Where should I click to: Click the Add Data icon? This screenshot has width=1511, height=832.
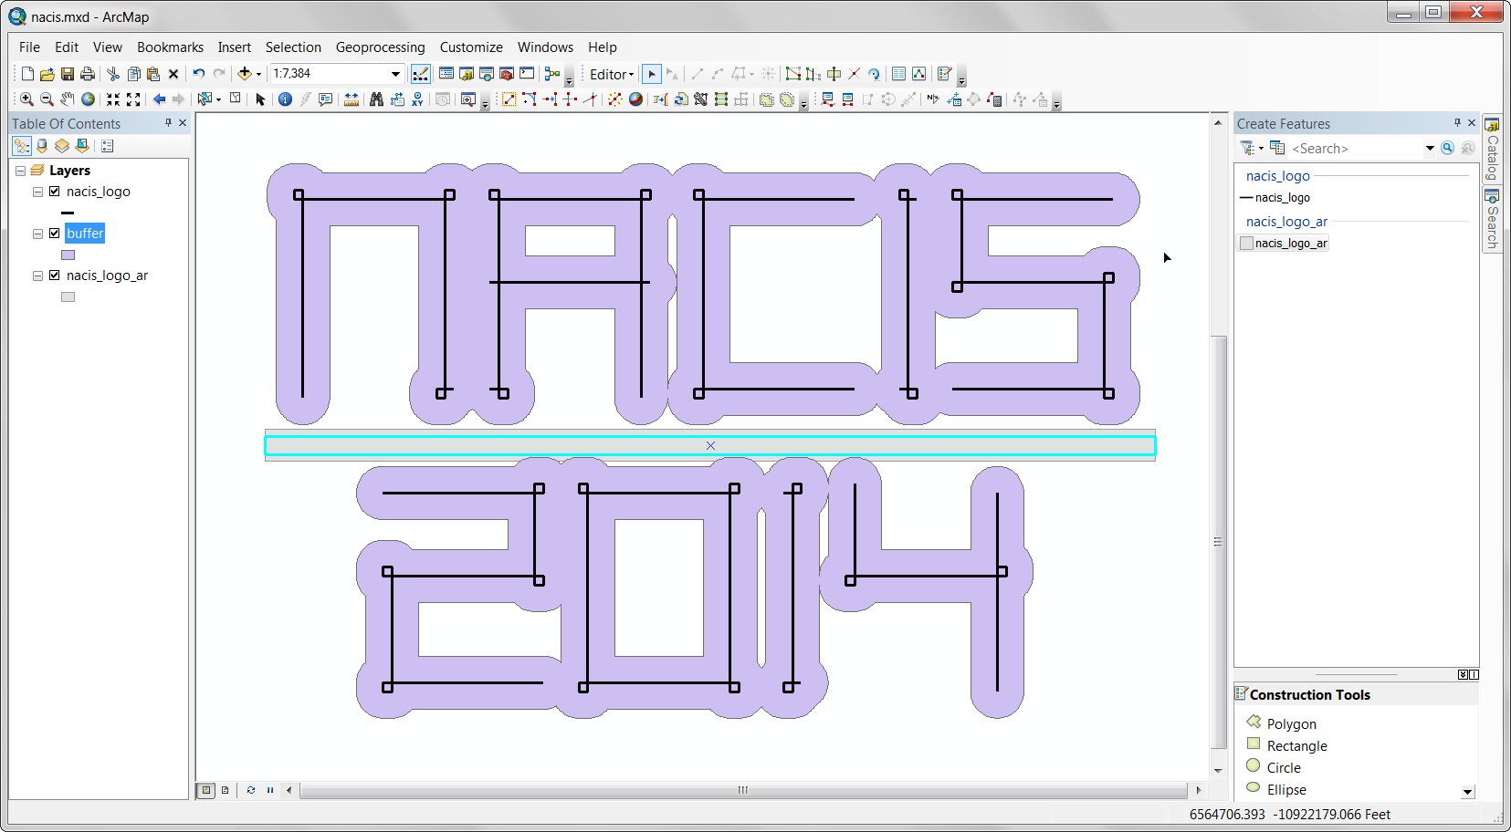click(x=244, y=74)
